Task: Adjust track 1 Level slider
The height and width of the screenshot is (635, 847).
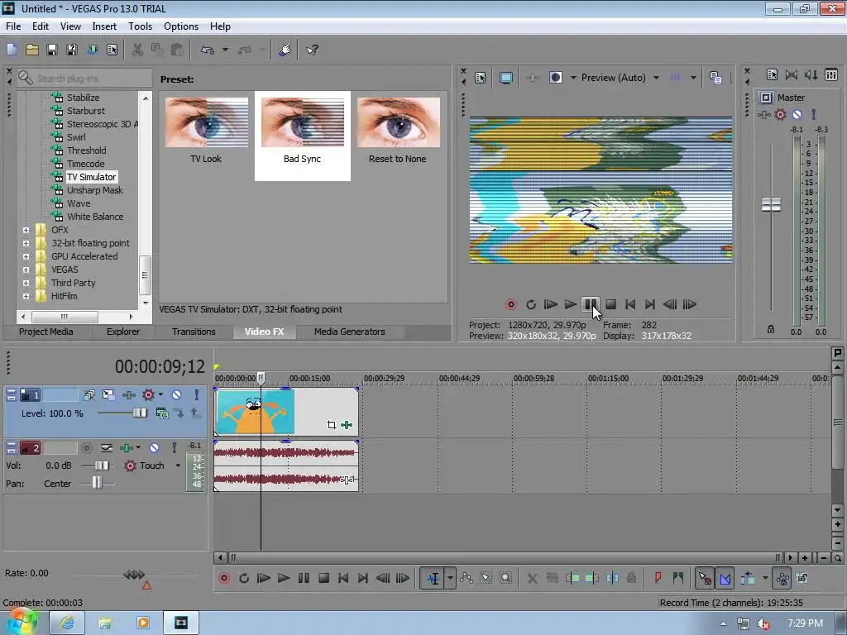Action: click(139, 413)
